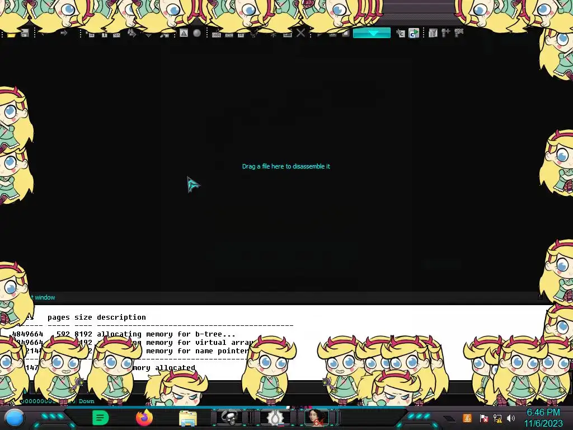
Task: Click the Save floppy disk toolbar icon
Action: click(x=25, y=34)
